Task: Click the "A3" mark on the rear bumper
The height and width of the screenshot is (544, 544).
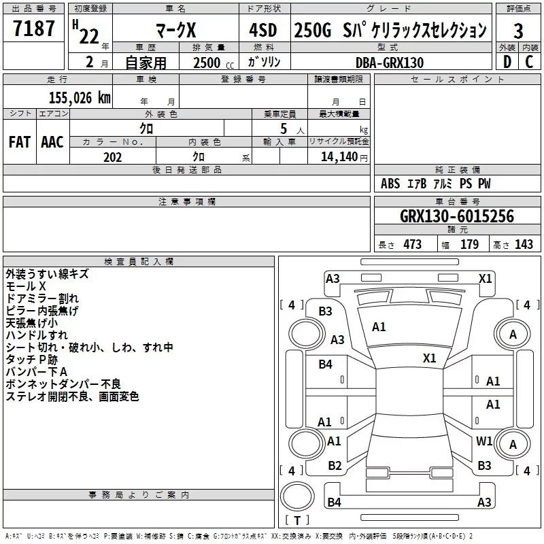Action: 484,502
